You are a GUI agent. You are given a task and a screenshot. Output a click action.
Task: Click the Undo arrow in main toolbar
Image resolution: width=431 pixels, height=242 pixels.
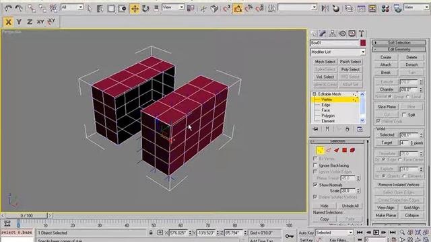click(8, 9)
